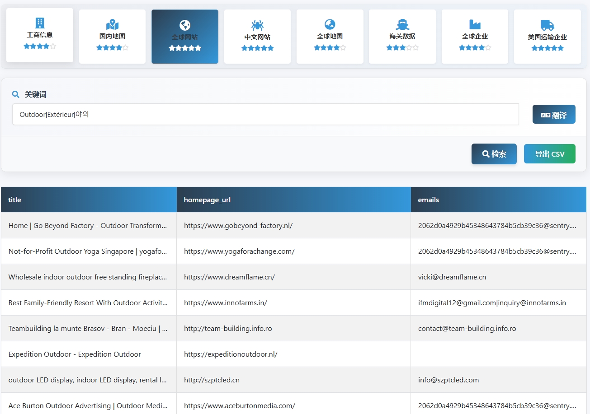Click the sentry email in yogaforachange row
The height and width of the screenshot is (414, 590).
[x=497, y=251]
